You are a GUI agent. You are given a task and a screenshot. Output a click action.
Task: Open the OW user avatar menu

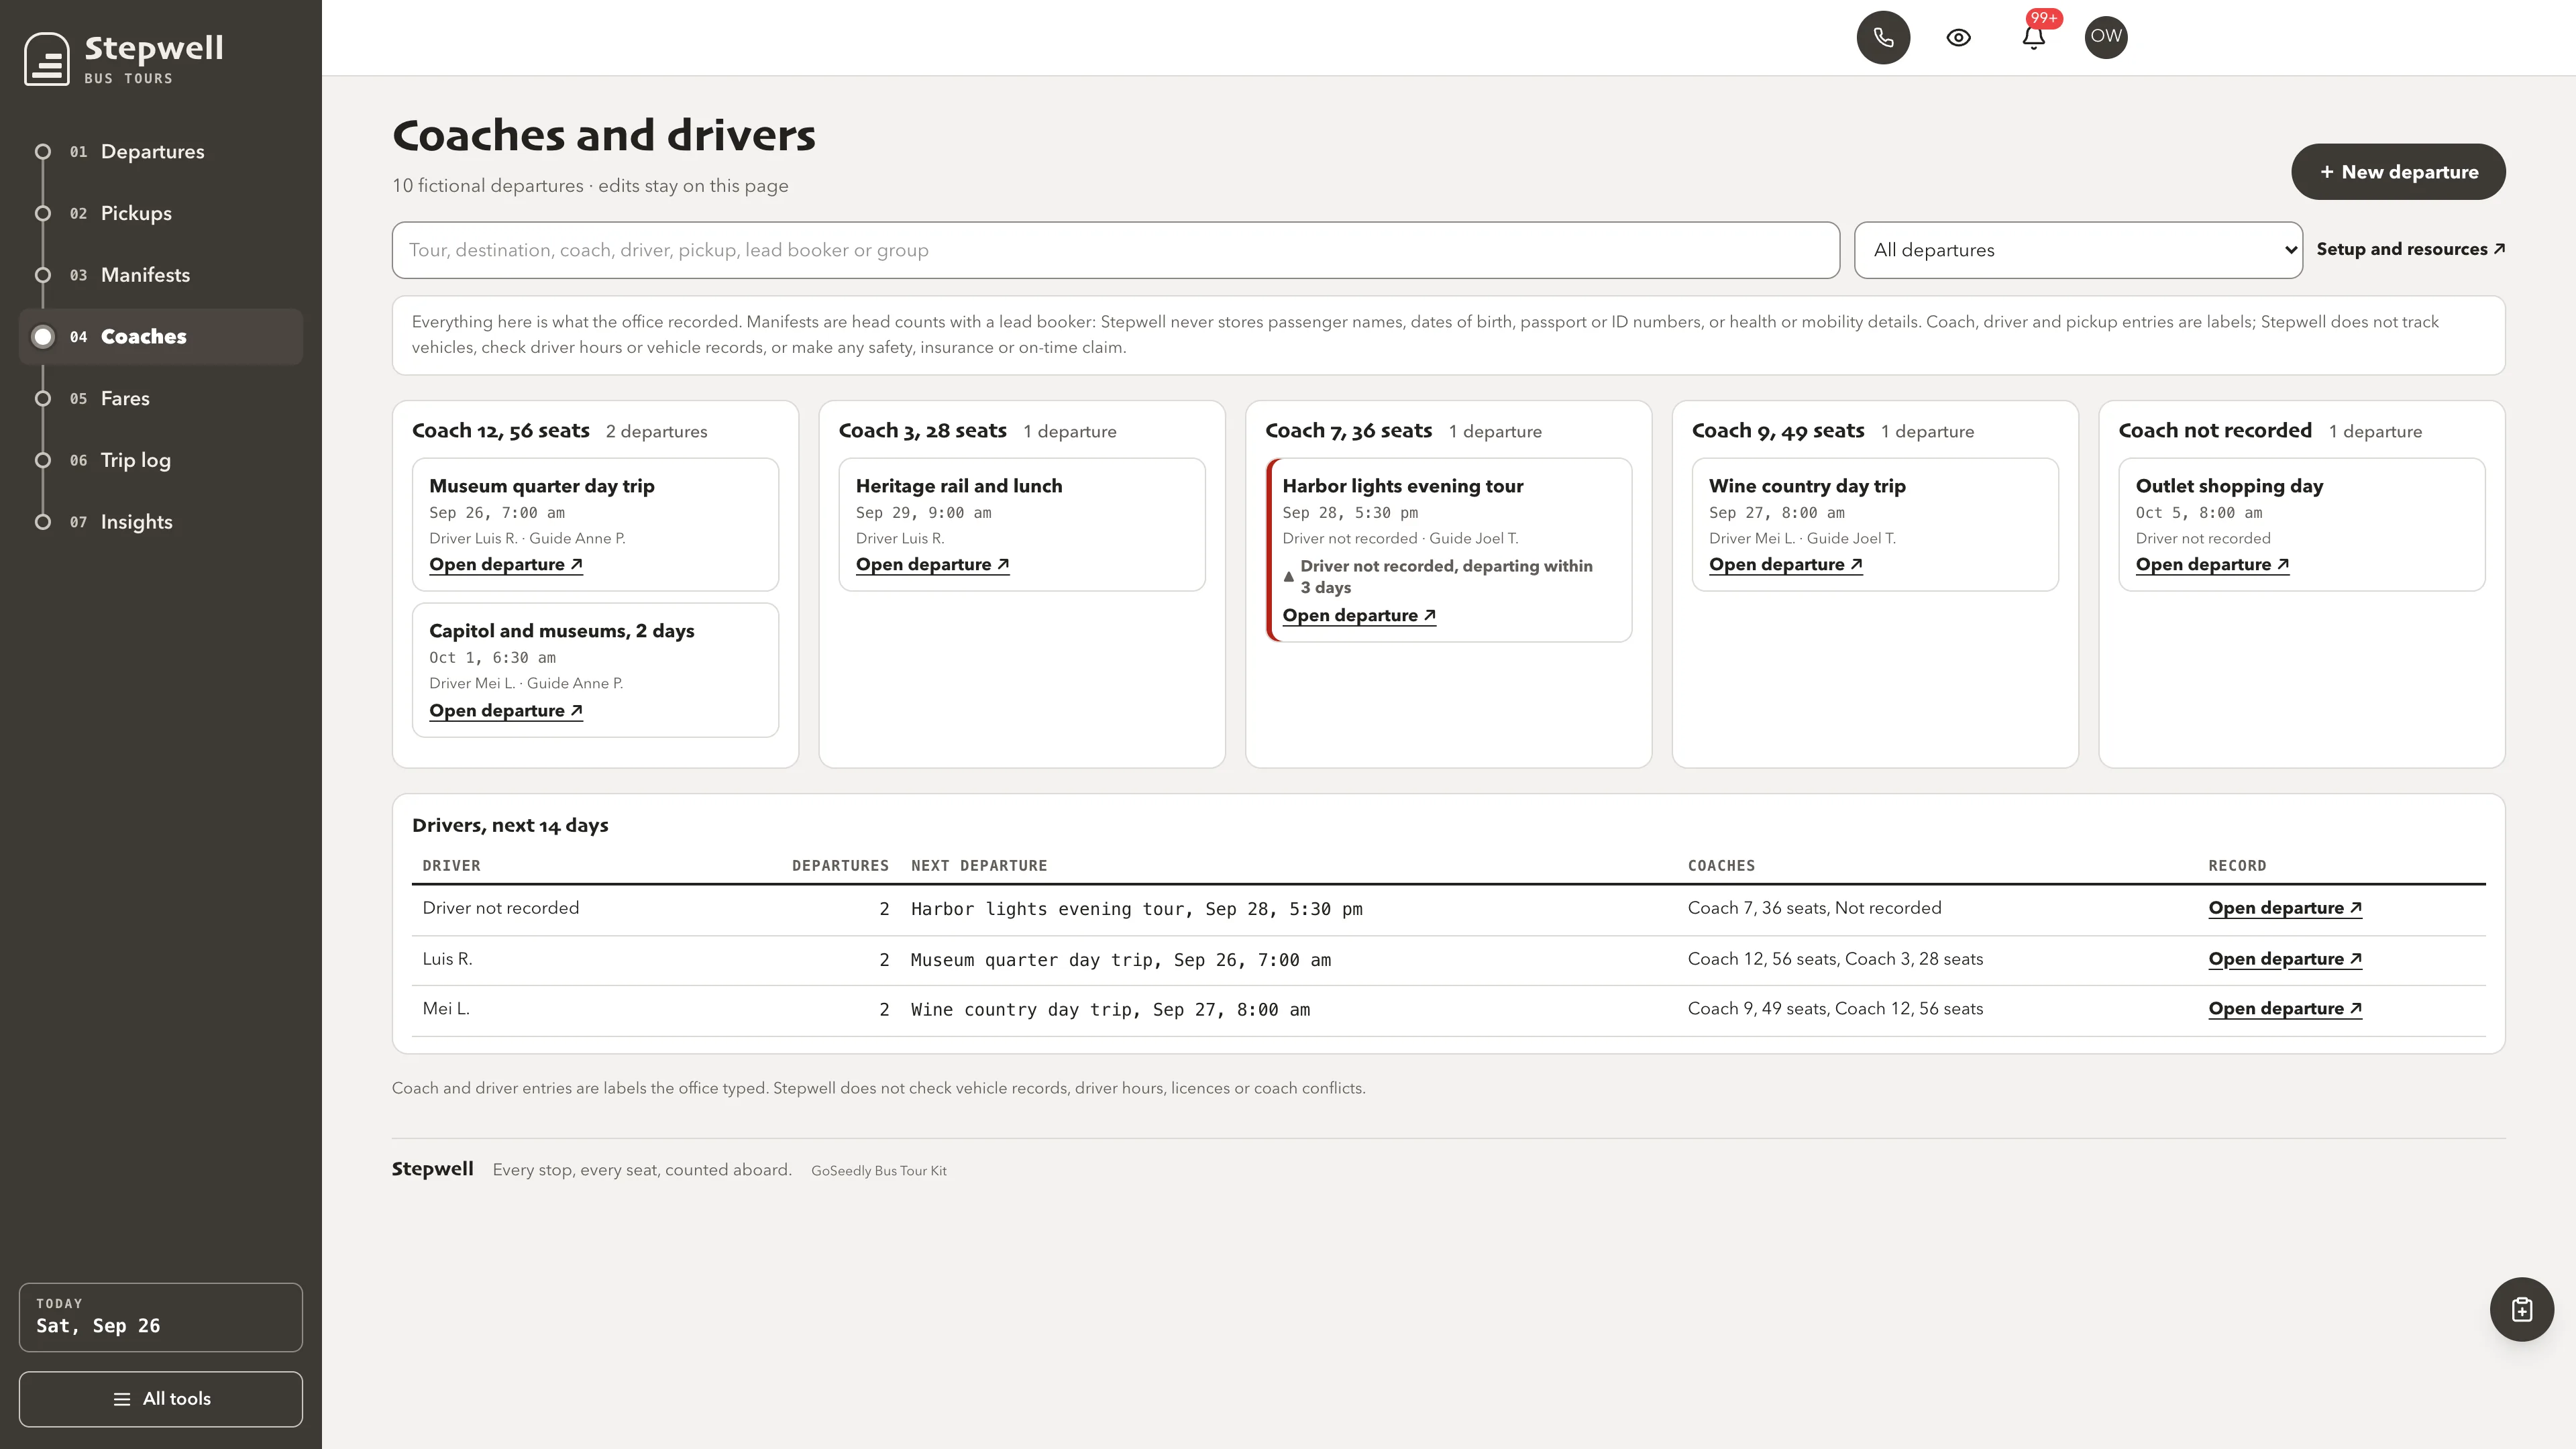pos(2106,37)
